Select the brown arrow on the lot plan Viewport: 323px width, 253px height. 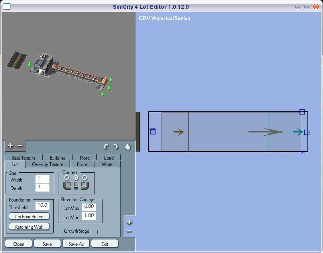click(x=178, y=132)
